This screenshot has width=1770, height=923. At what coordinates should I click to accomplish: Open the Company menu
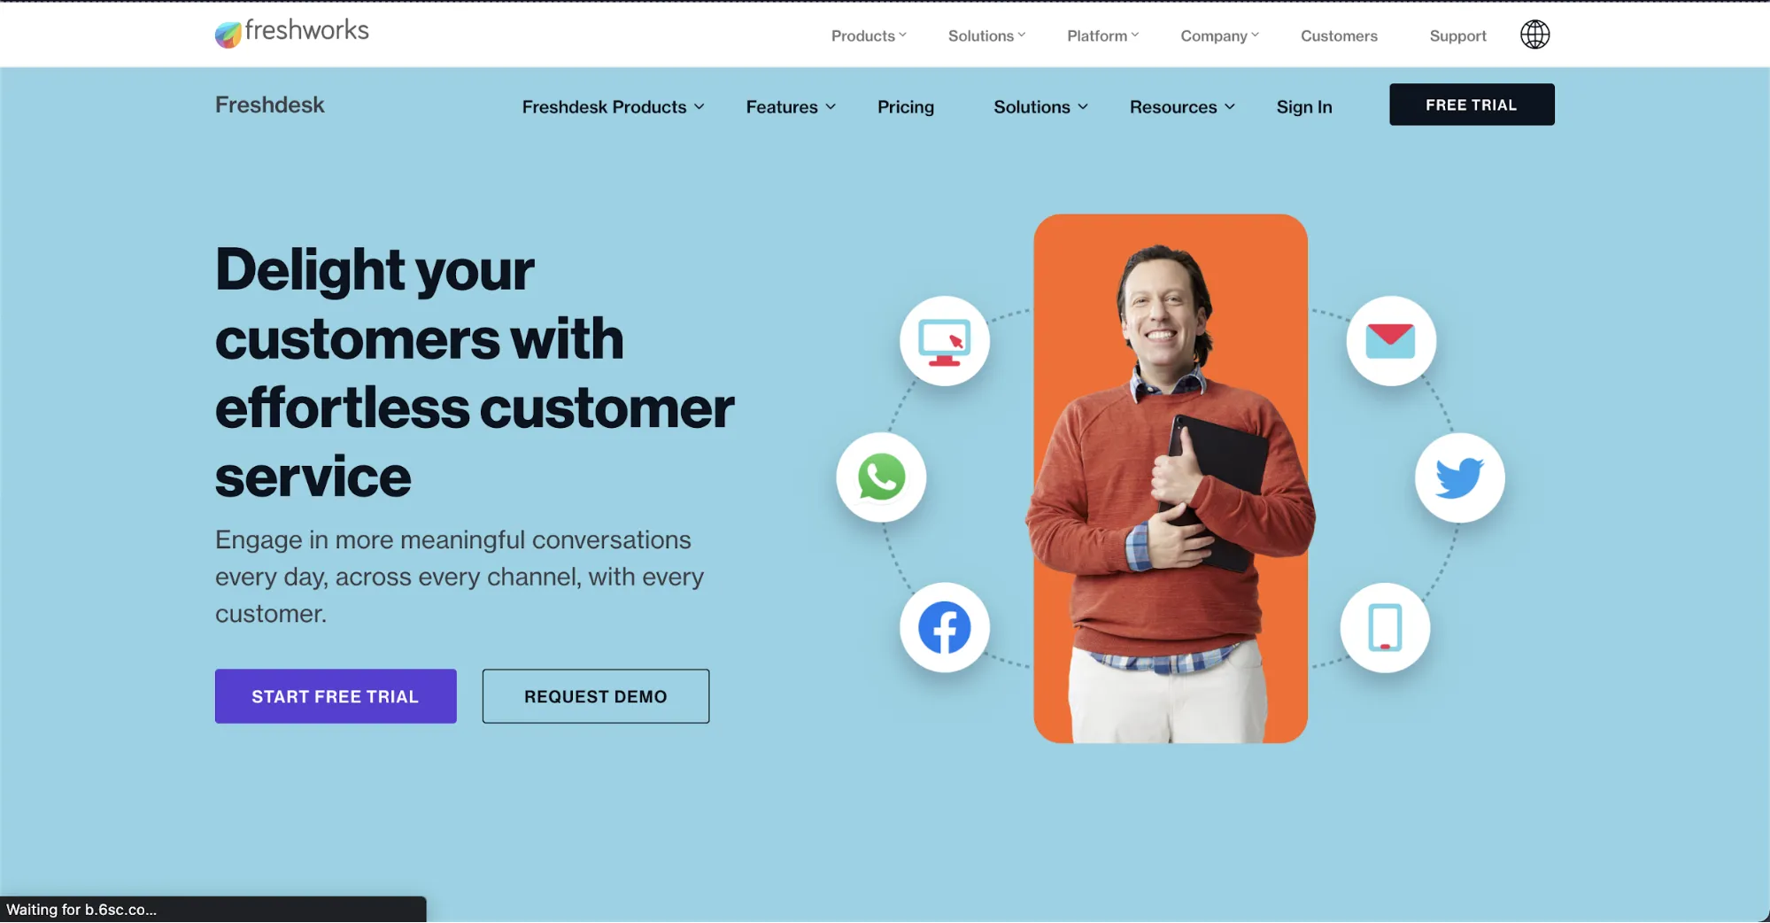[1219, 35]
